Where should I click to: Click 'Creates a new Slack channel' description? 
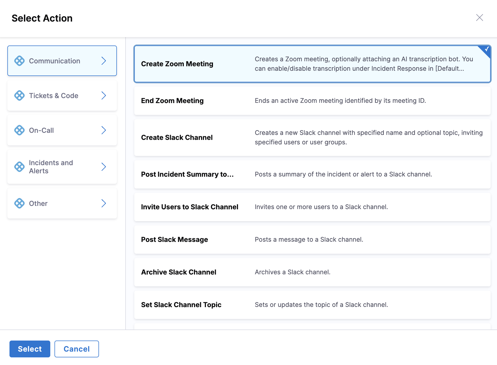pyautogui.click(x=369, y=138)
